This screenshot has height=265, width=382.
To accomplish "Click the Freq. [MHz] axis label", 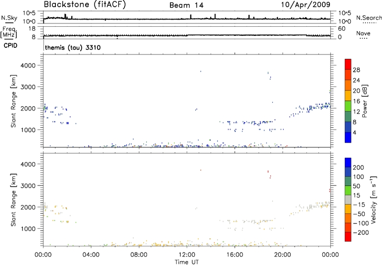I will 9,33.
